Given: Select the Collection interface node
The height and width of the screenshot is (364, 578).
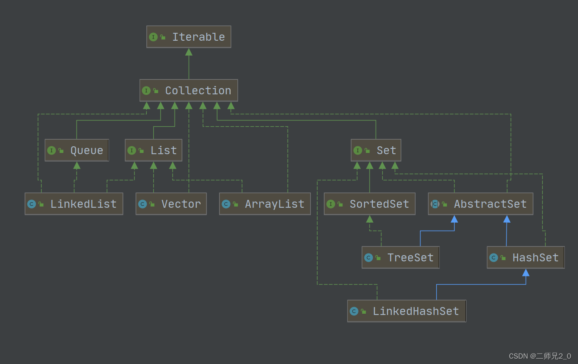Looking at the screenshot, I should (189, 91).
